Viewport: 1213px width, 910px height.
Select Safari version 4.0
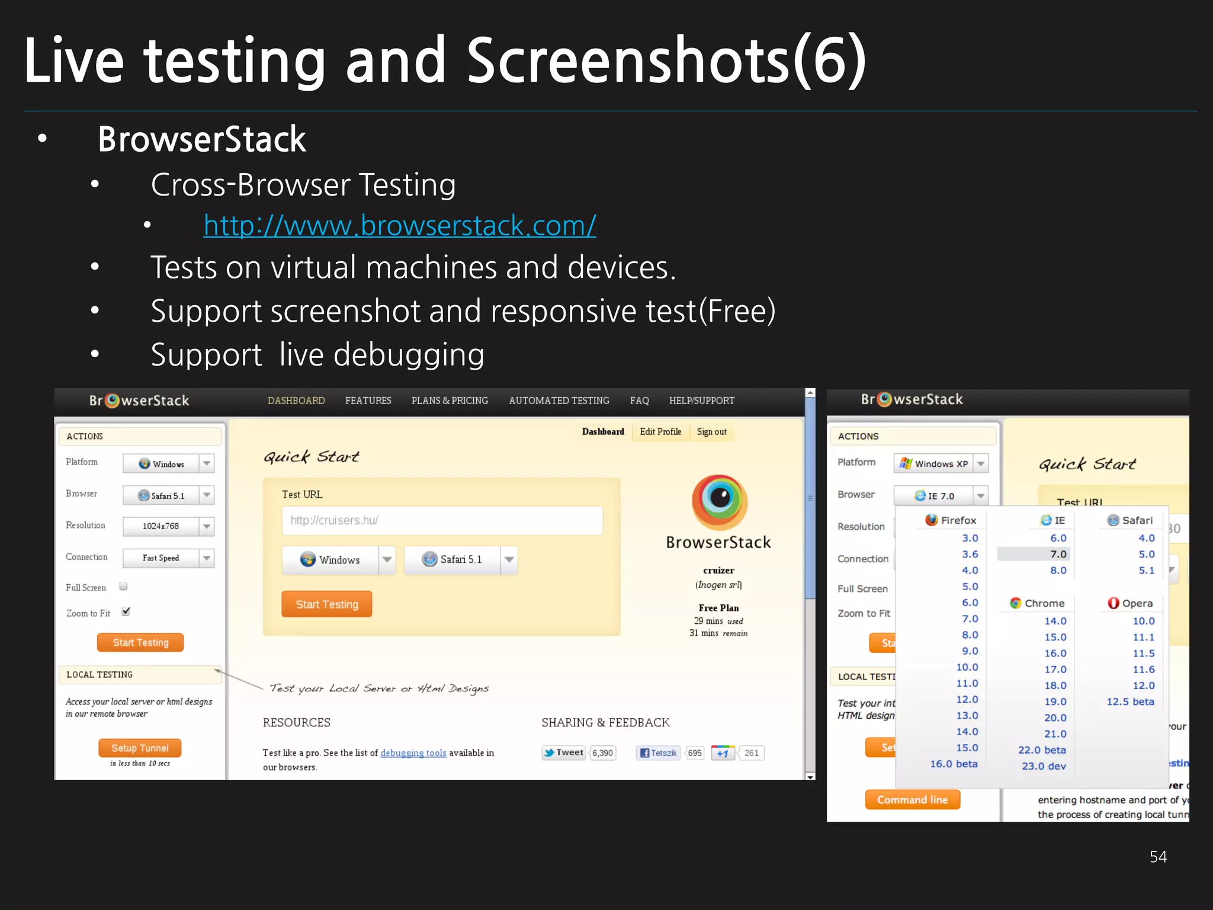tap(1147, 539)
